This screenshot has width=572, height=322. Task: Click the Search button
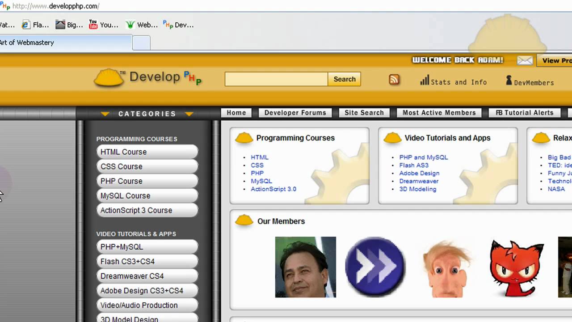(345, 79)
